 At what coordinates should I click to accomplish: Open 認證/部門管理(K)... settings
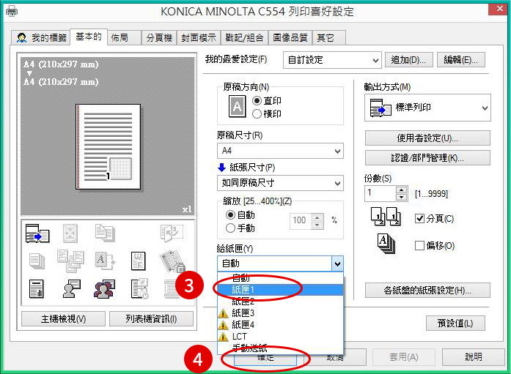427,158
